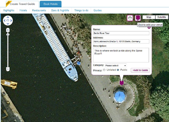The height and width of the screenshot is (122, 169).
Task: Click in the Name input field
Action: (121, 33)
